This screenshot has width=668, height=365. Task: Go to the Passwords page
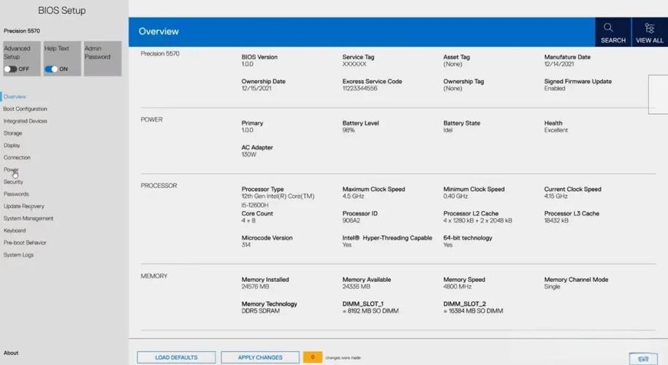[16, 194]
